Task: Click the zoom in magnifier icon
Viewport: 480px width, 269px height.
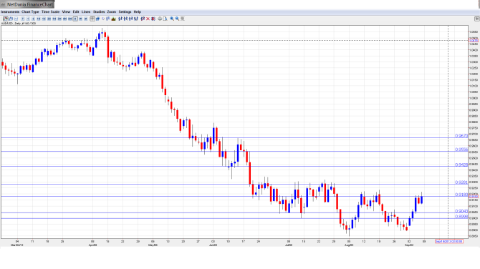Action: (172, 19)
